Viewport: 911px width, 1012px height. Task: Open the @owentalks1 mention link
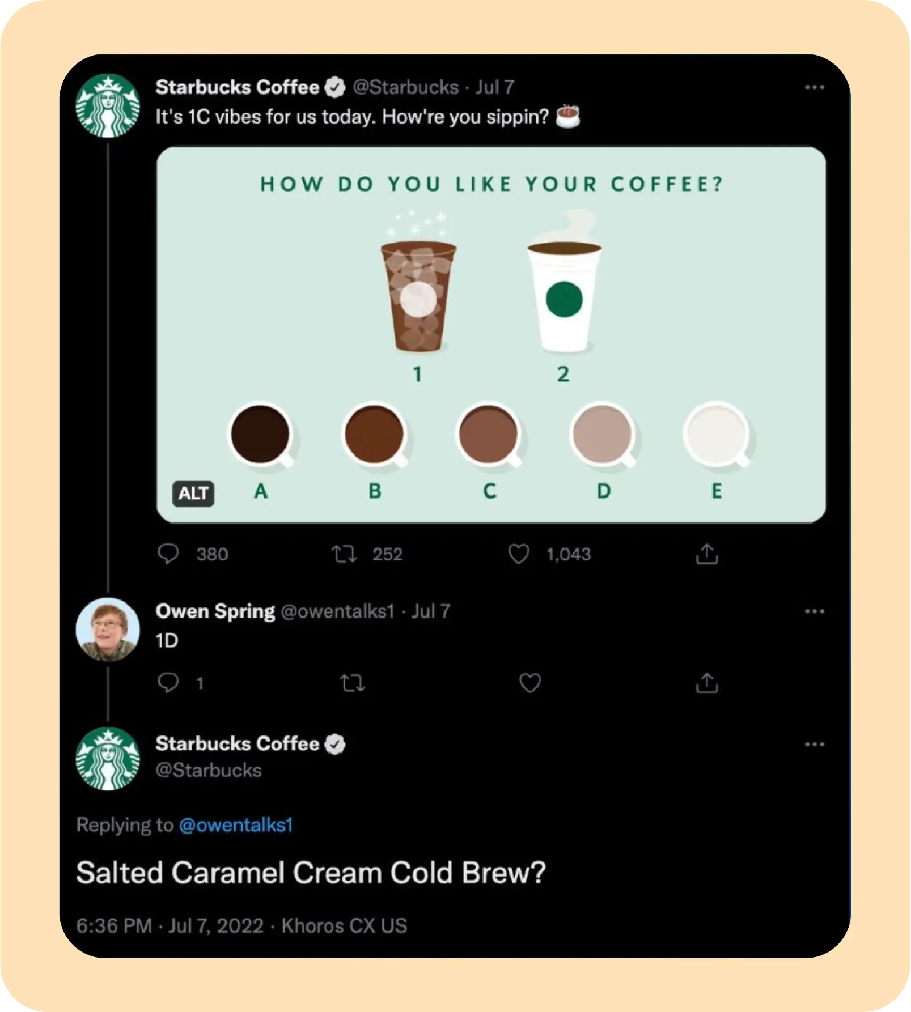(236, 825)
